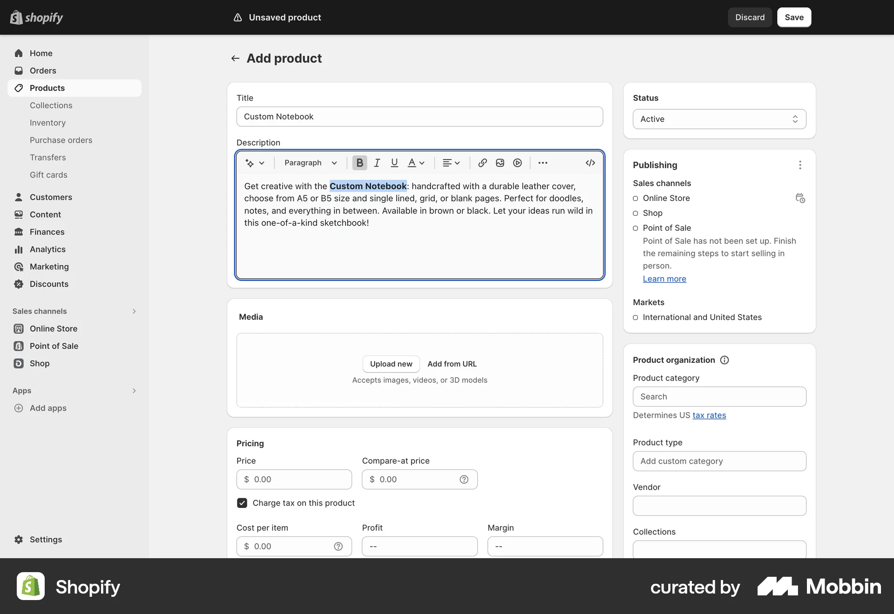The image size is (894, 614).
Task: Uncheck Charge tax on this product
Action: tap(242, 503)
